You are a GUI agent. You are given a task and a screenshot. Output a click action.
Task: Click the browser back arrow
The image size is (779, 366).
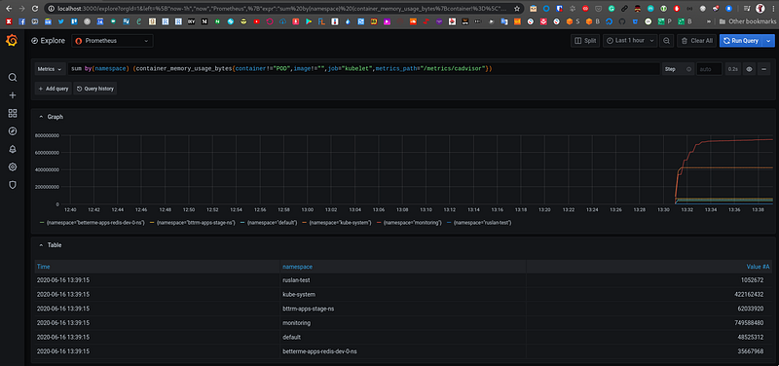pyautogui.click(x=9, y=9)
